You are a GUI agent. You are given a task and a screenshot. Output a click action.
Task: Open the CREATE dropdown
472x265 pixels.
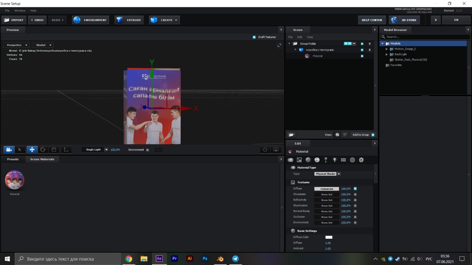[x=164, y=20]
